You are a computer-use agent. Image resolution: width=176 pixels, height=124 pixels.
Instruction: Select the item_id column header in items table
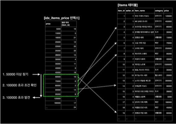121,11
